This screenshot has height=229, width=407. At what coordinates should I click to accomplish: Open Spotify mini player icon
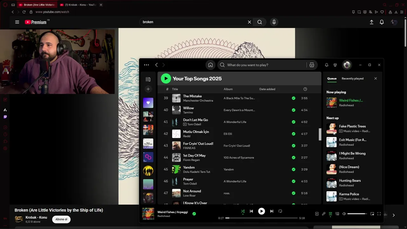coord(372,214)
